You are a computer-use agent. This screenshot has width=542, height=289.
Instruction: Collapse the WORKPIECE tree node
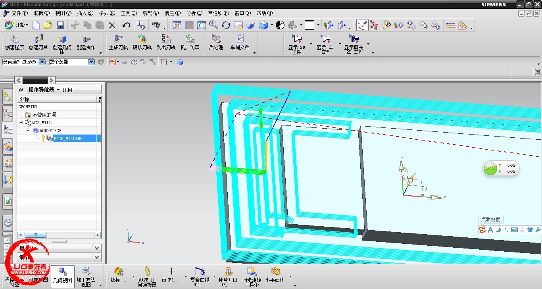pyautogui.click(x=29, y=131)
